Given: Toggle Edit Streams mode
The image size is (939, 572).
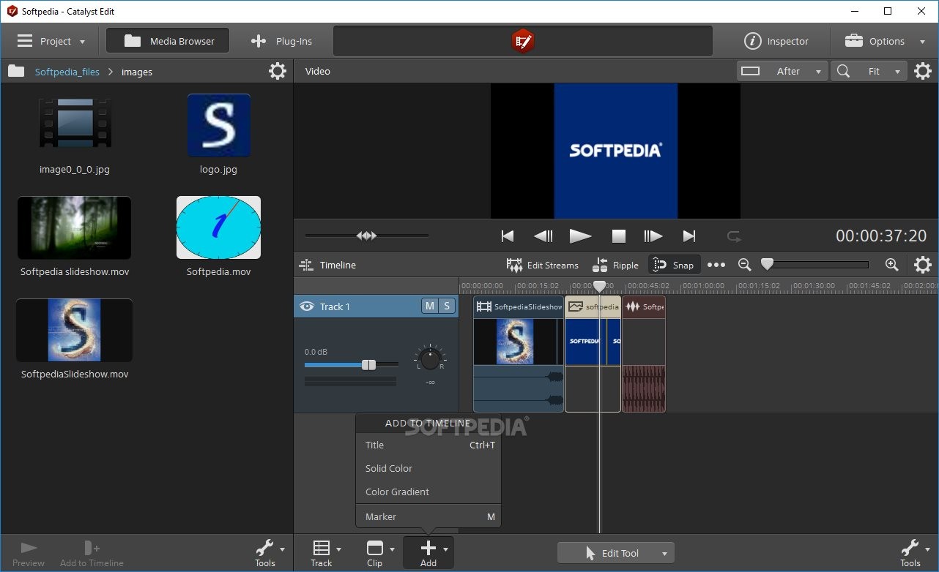Looking at the screenshot, I should [543, 265].
